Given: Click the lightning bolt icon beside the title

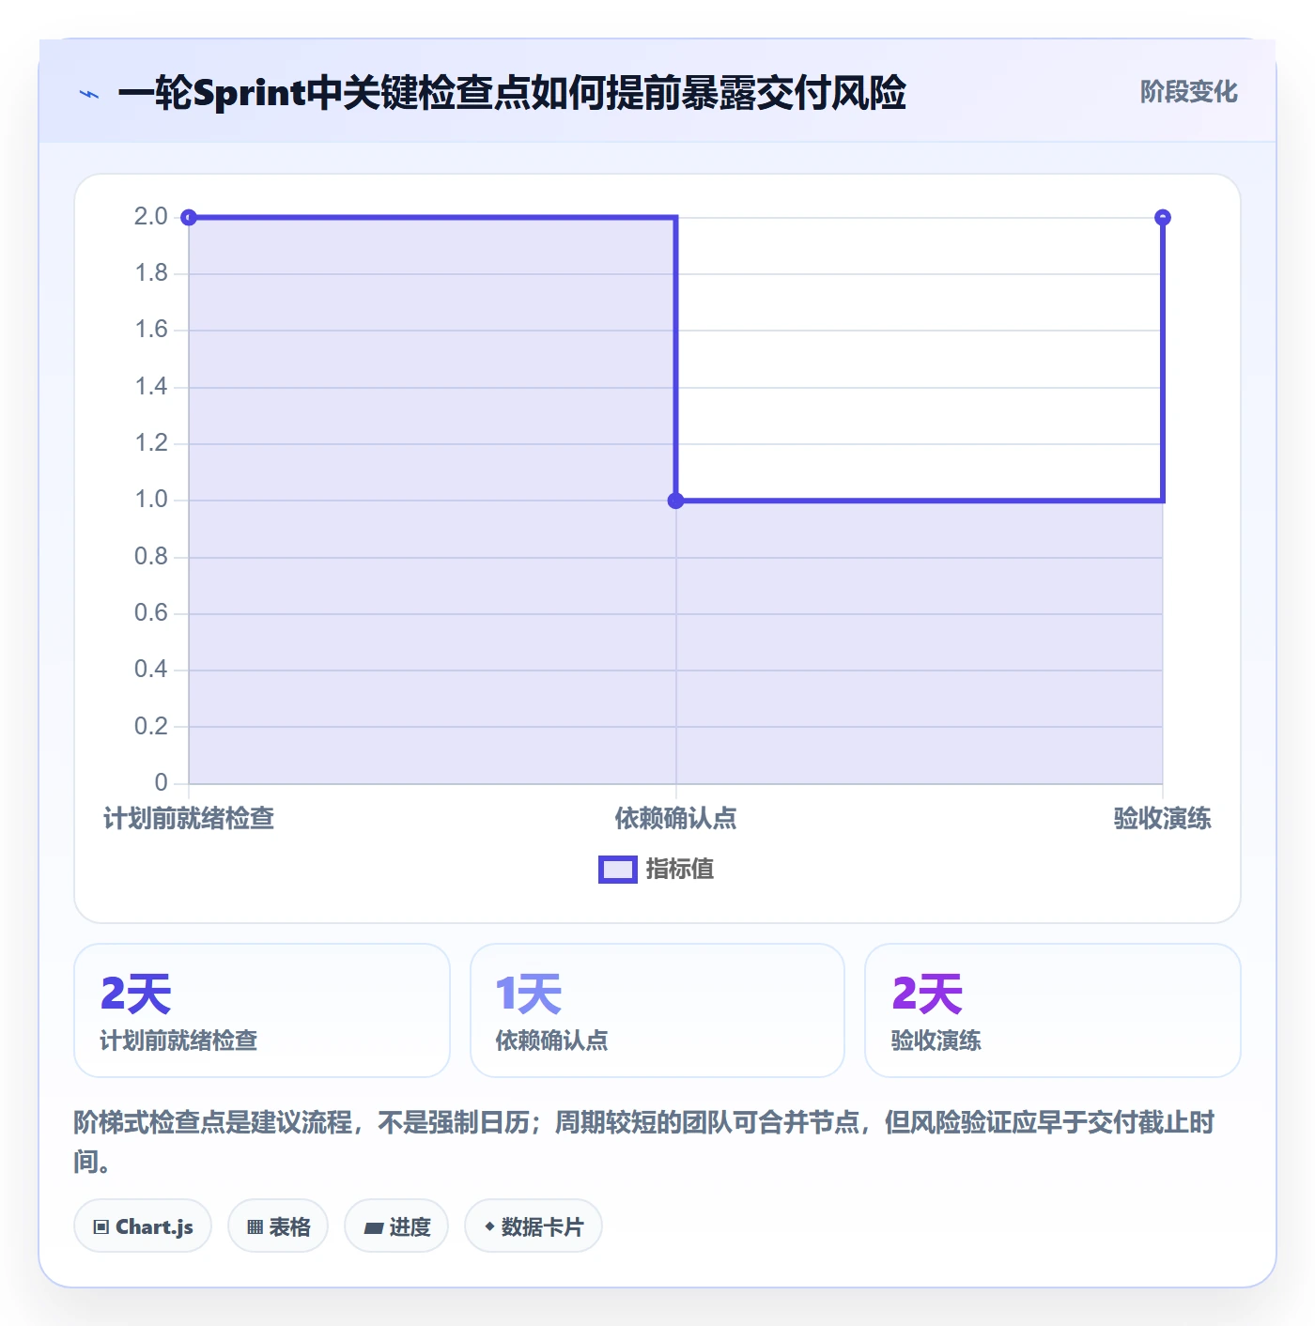Looking at the screenshot, I should (89, 94).
